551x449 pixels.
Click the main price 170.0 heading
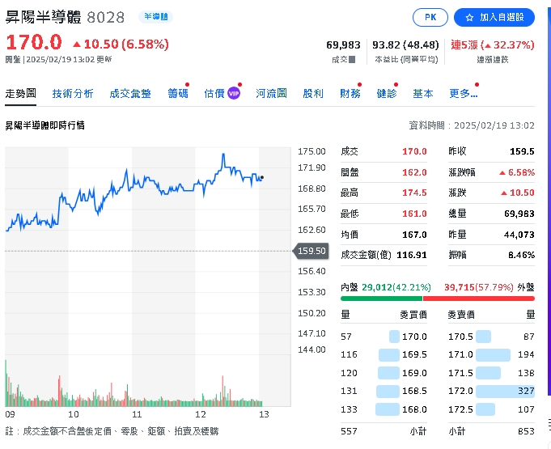[x=34, y=43]
